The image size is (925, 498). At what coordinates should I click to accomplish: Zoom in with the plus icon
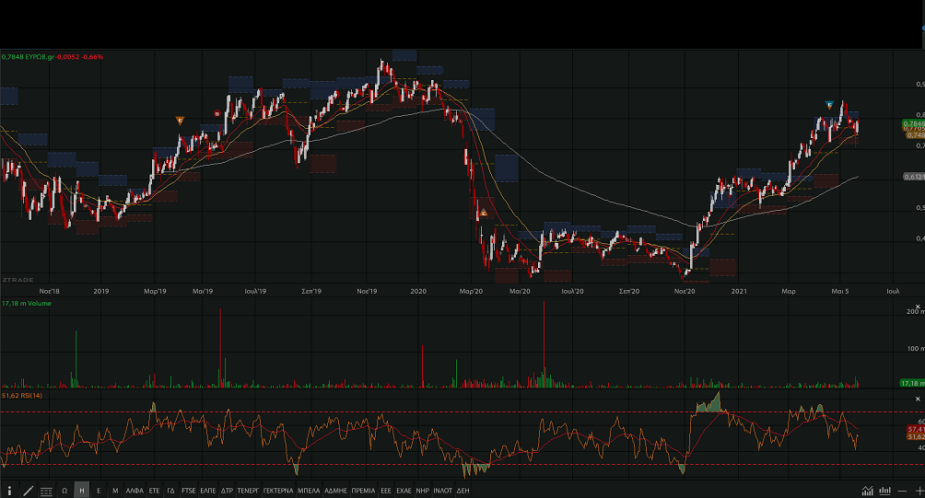[919, 491]
